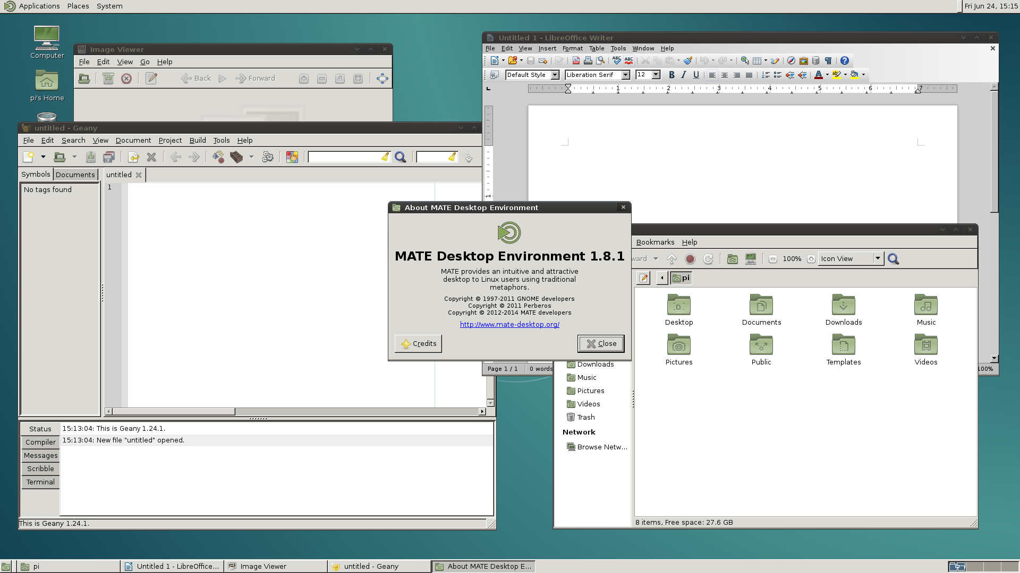Toggle text location edit button in file manager

pos(644,278)
